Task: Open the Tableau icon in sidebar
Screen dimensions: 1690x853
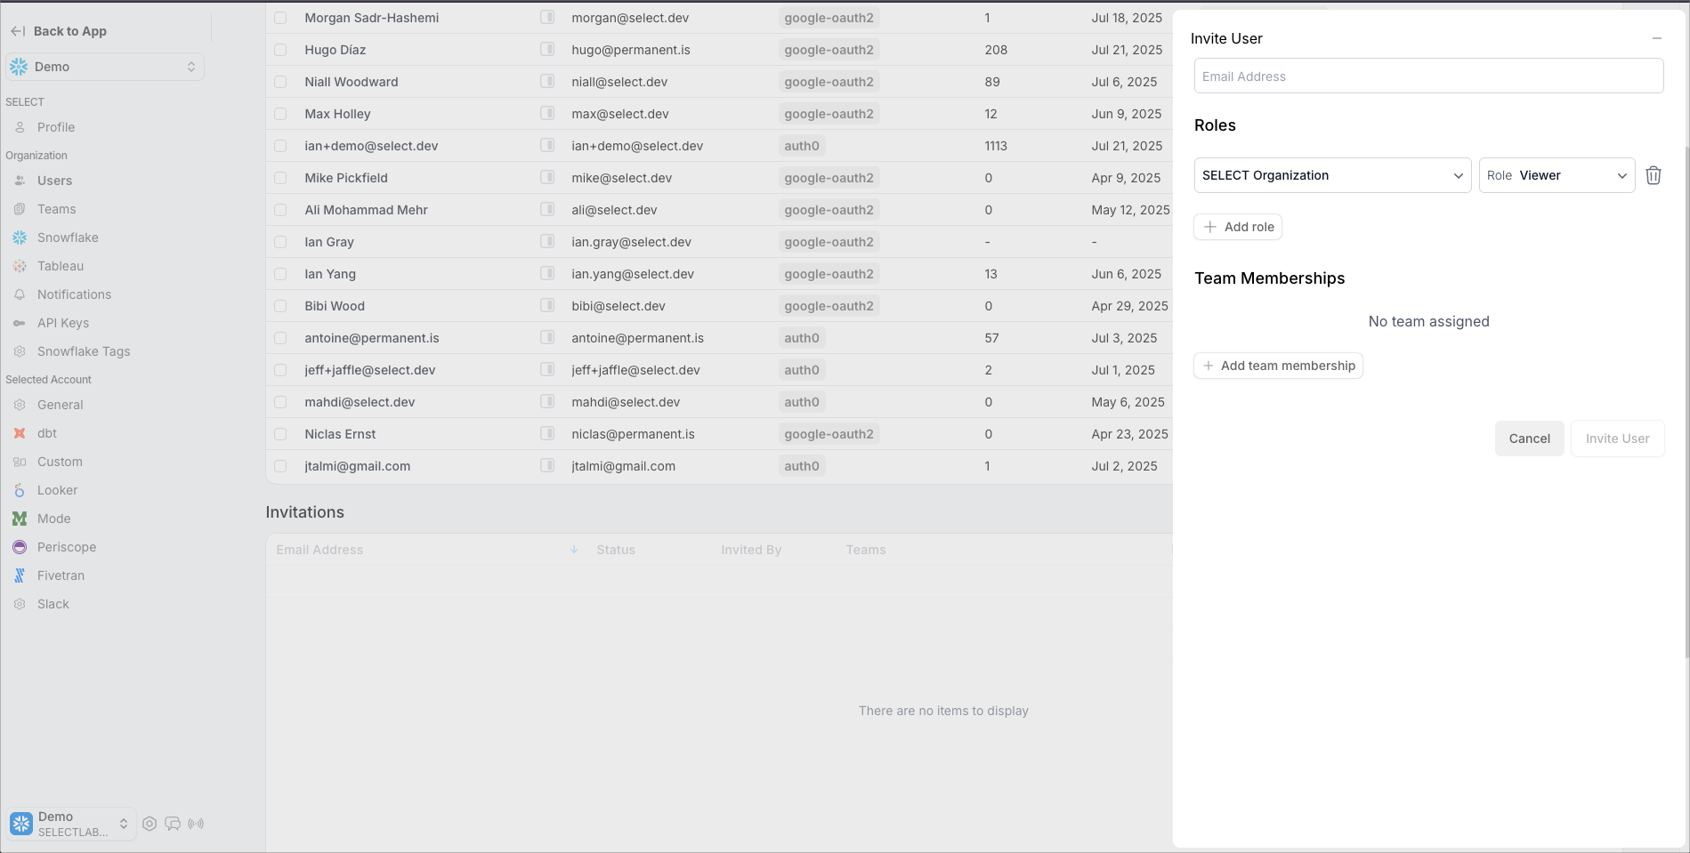Action: pos(20,266)
